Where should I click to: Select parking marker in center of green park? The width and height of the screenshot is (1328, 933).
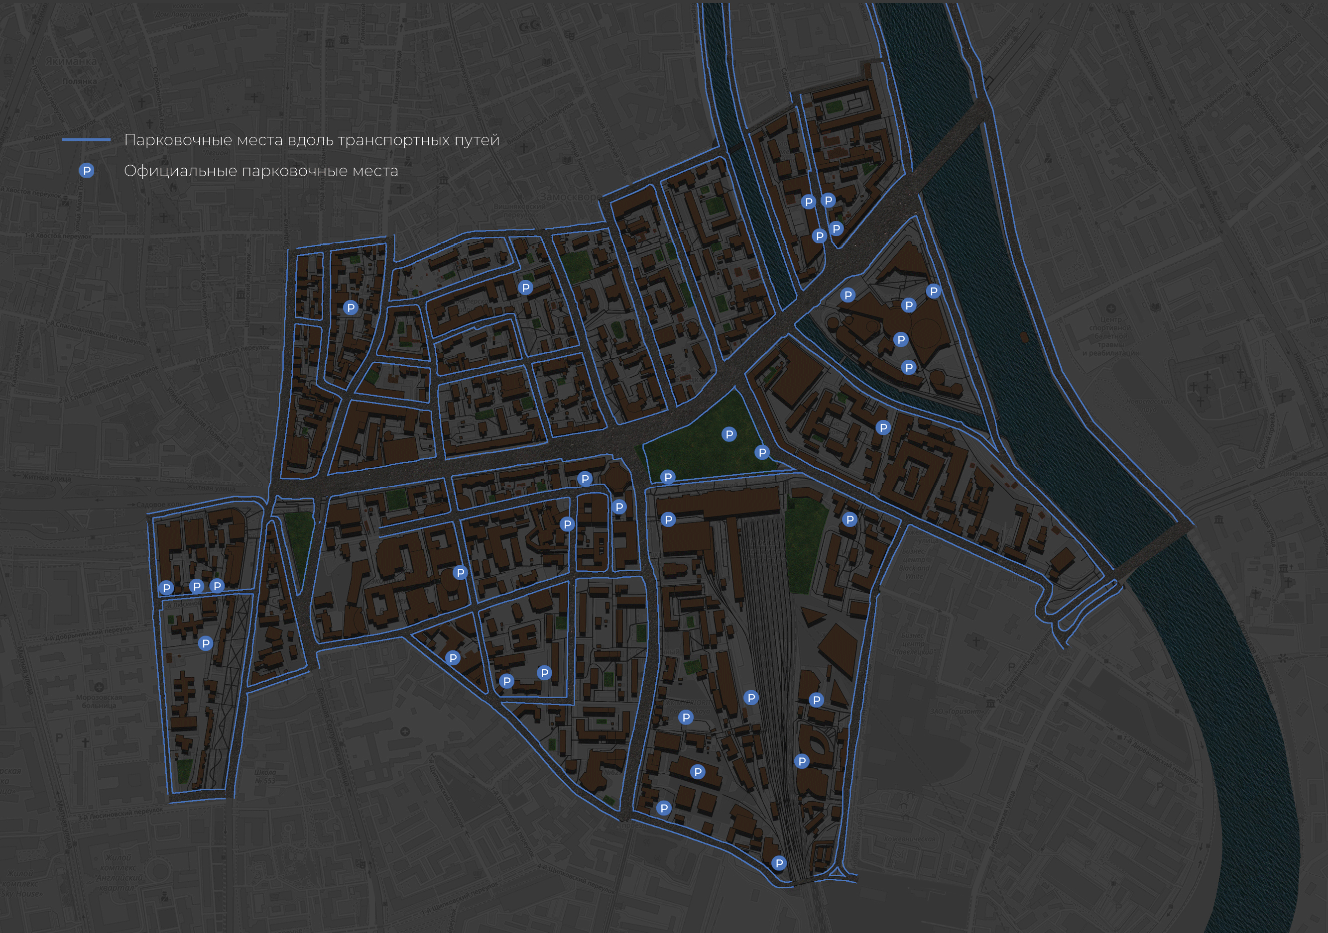pos(729,434)
